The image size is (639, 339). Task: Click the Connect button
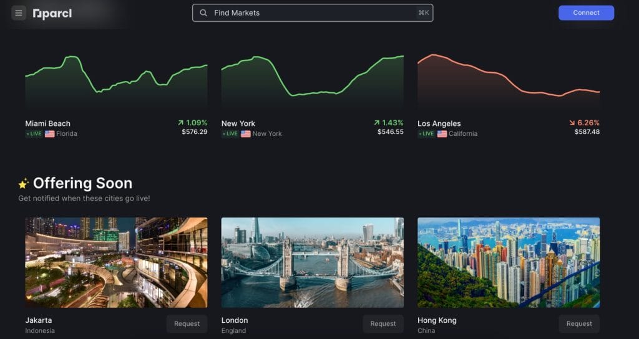[x=586, y=13]
